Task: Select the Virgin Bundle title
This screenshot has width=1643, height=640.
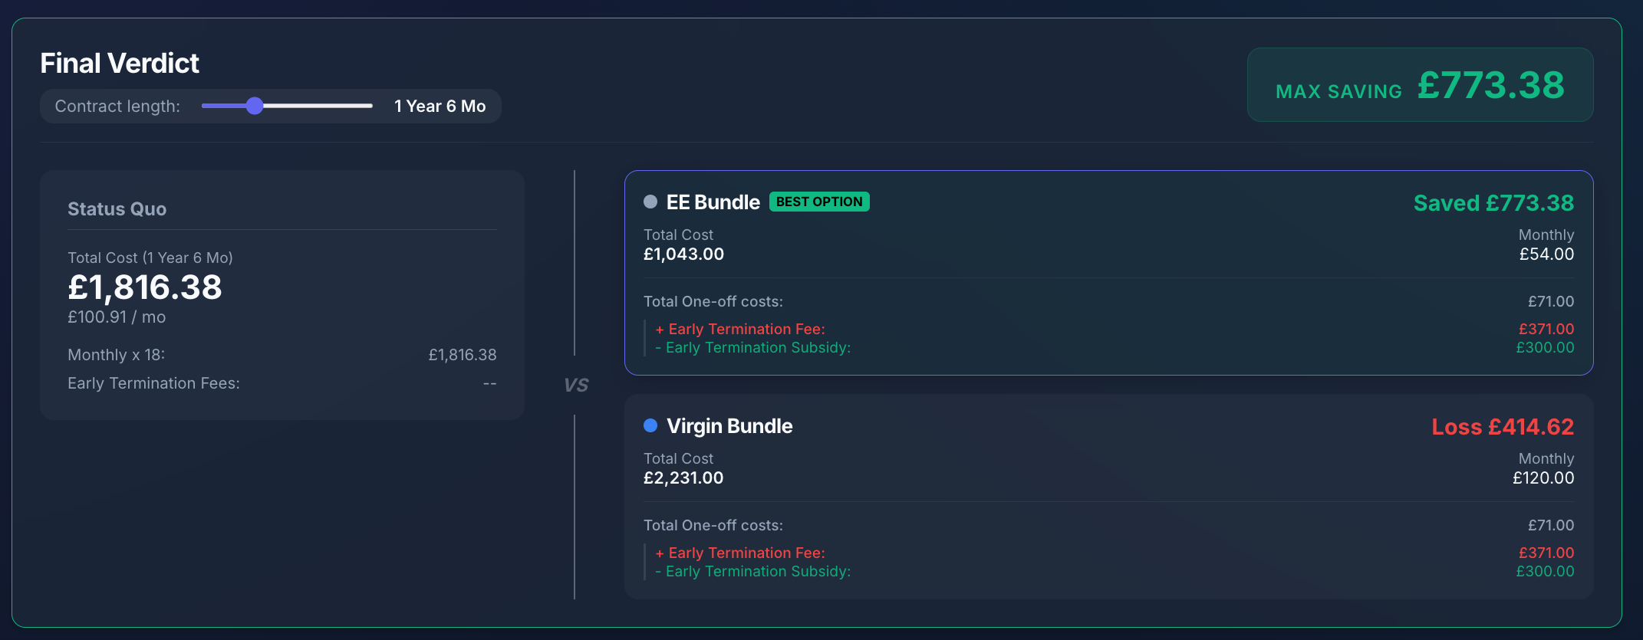Action: 729,426
